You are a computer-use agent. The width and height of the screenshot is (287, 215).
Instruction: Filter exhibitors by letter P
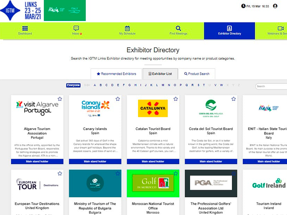coord(181,85)
